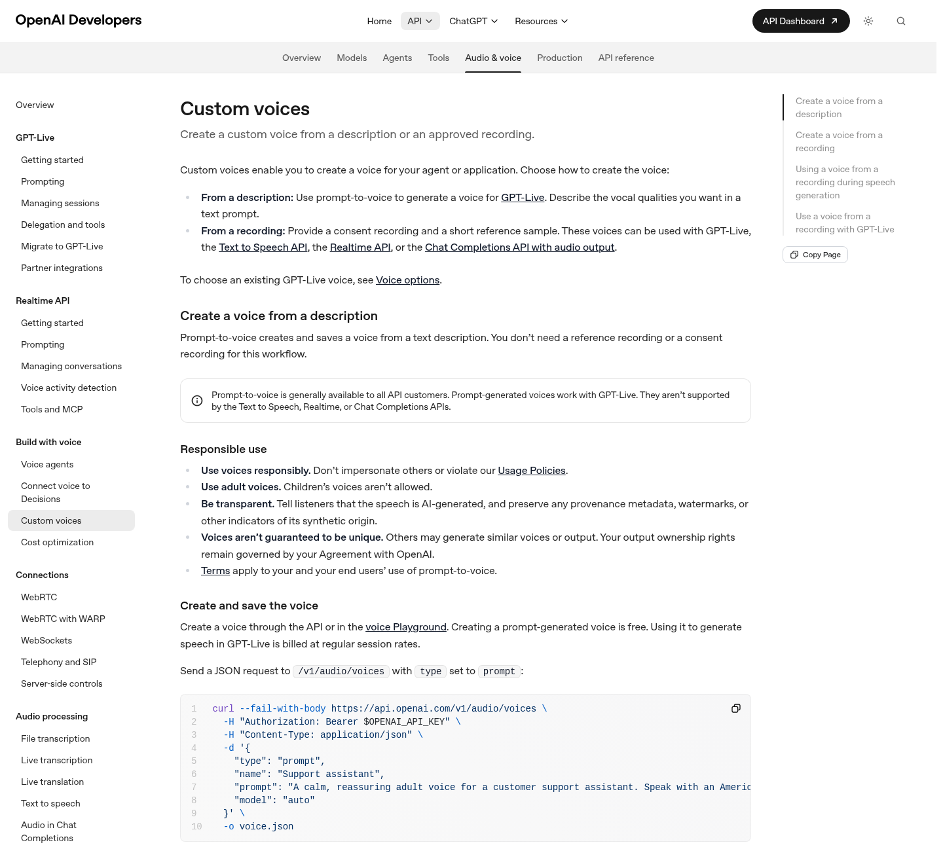The height and width of the screenshot is (851, 943).
Task: Open Telephony and SIP page
Action: (x=58, y=662)
